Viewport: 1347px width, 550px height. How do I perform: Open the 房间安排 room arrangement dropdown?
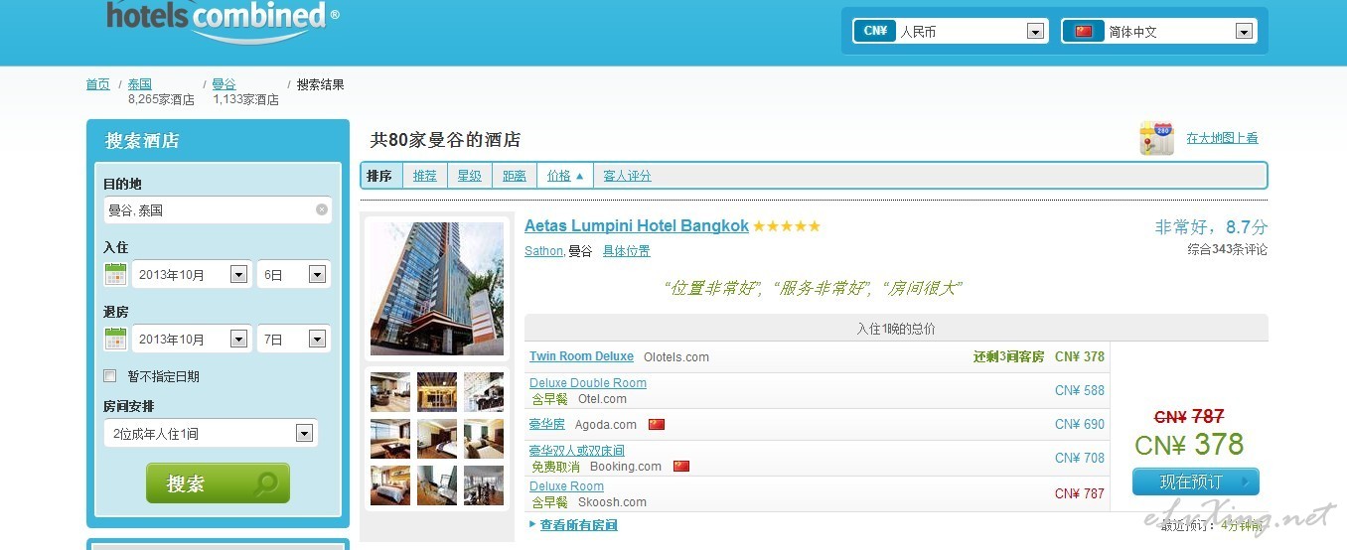(210, 433)
